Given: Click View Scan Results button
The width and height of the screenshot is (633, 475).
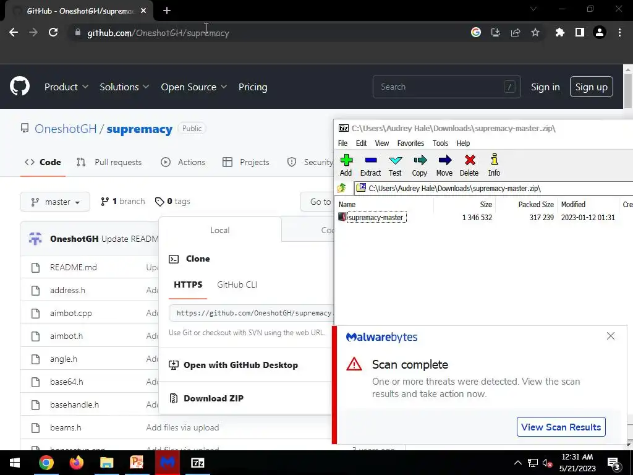Looking at the screenshot, I should (561, 427).
